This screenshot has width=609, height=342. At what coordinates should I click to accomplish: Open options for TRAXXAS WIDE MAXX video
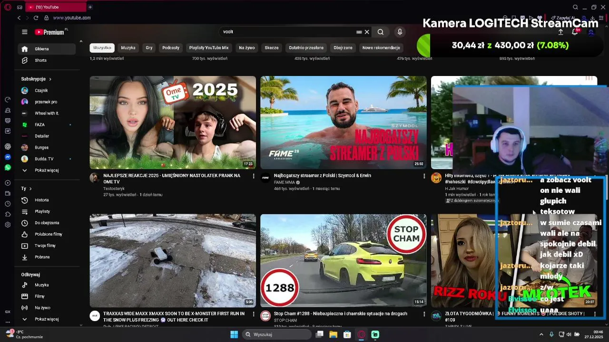tap(254, 314)
